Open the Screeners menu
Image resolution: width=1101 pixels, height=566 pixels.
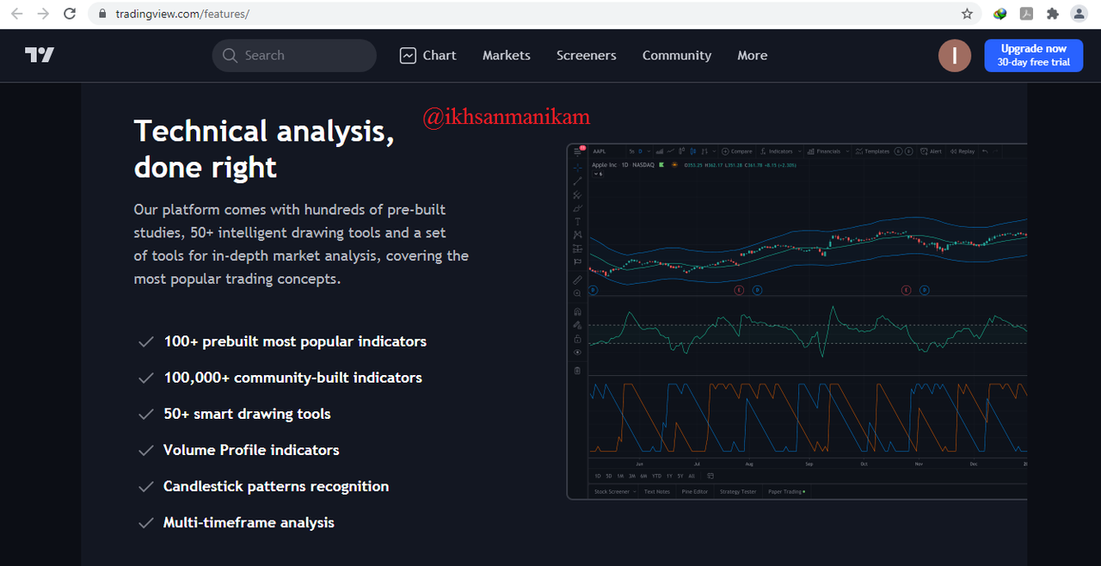(x=587, y=55)
